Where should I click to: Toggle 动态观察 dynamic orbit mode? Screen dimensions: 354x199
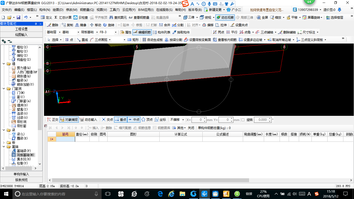point(225,17)
